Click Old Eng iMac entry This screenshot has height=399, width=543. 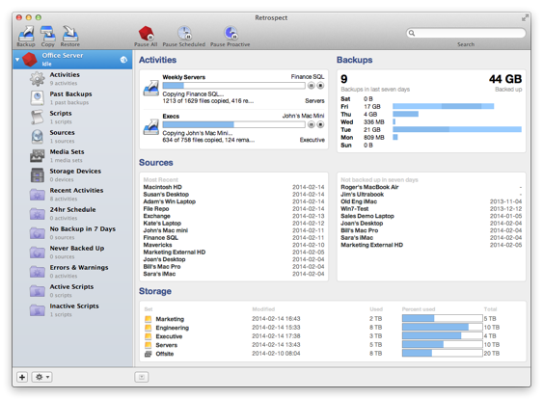[431, 201]
